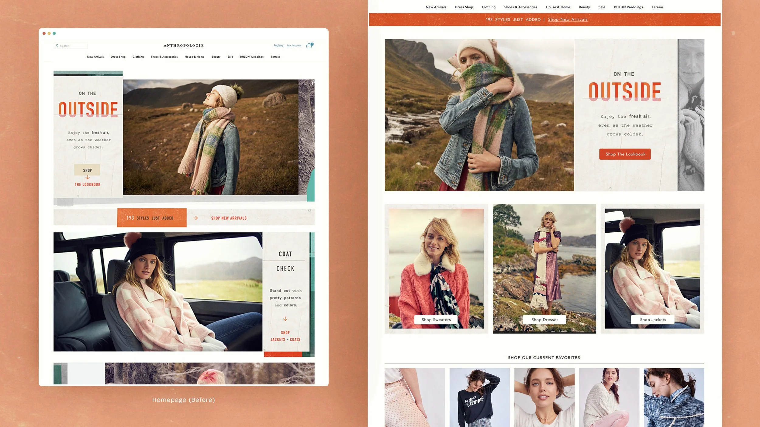This screenshot has height=427, width=760.
Task: Click SHOP JACKETS + COATS link
Action: [x=285, y=336]
